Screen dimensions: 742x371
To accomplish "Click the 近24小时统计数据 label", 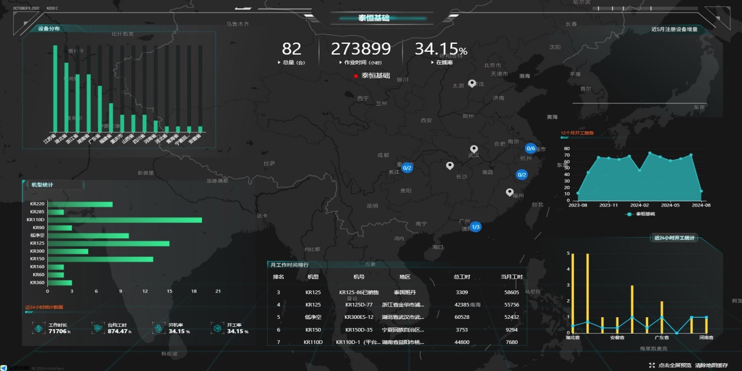I will pyautogui.click(x=44, y=307).
